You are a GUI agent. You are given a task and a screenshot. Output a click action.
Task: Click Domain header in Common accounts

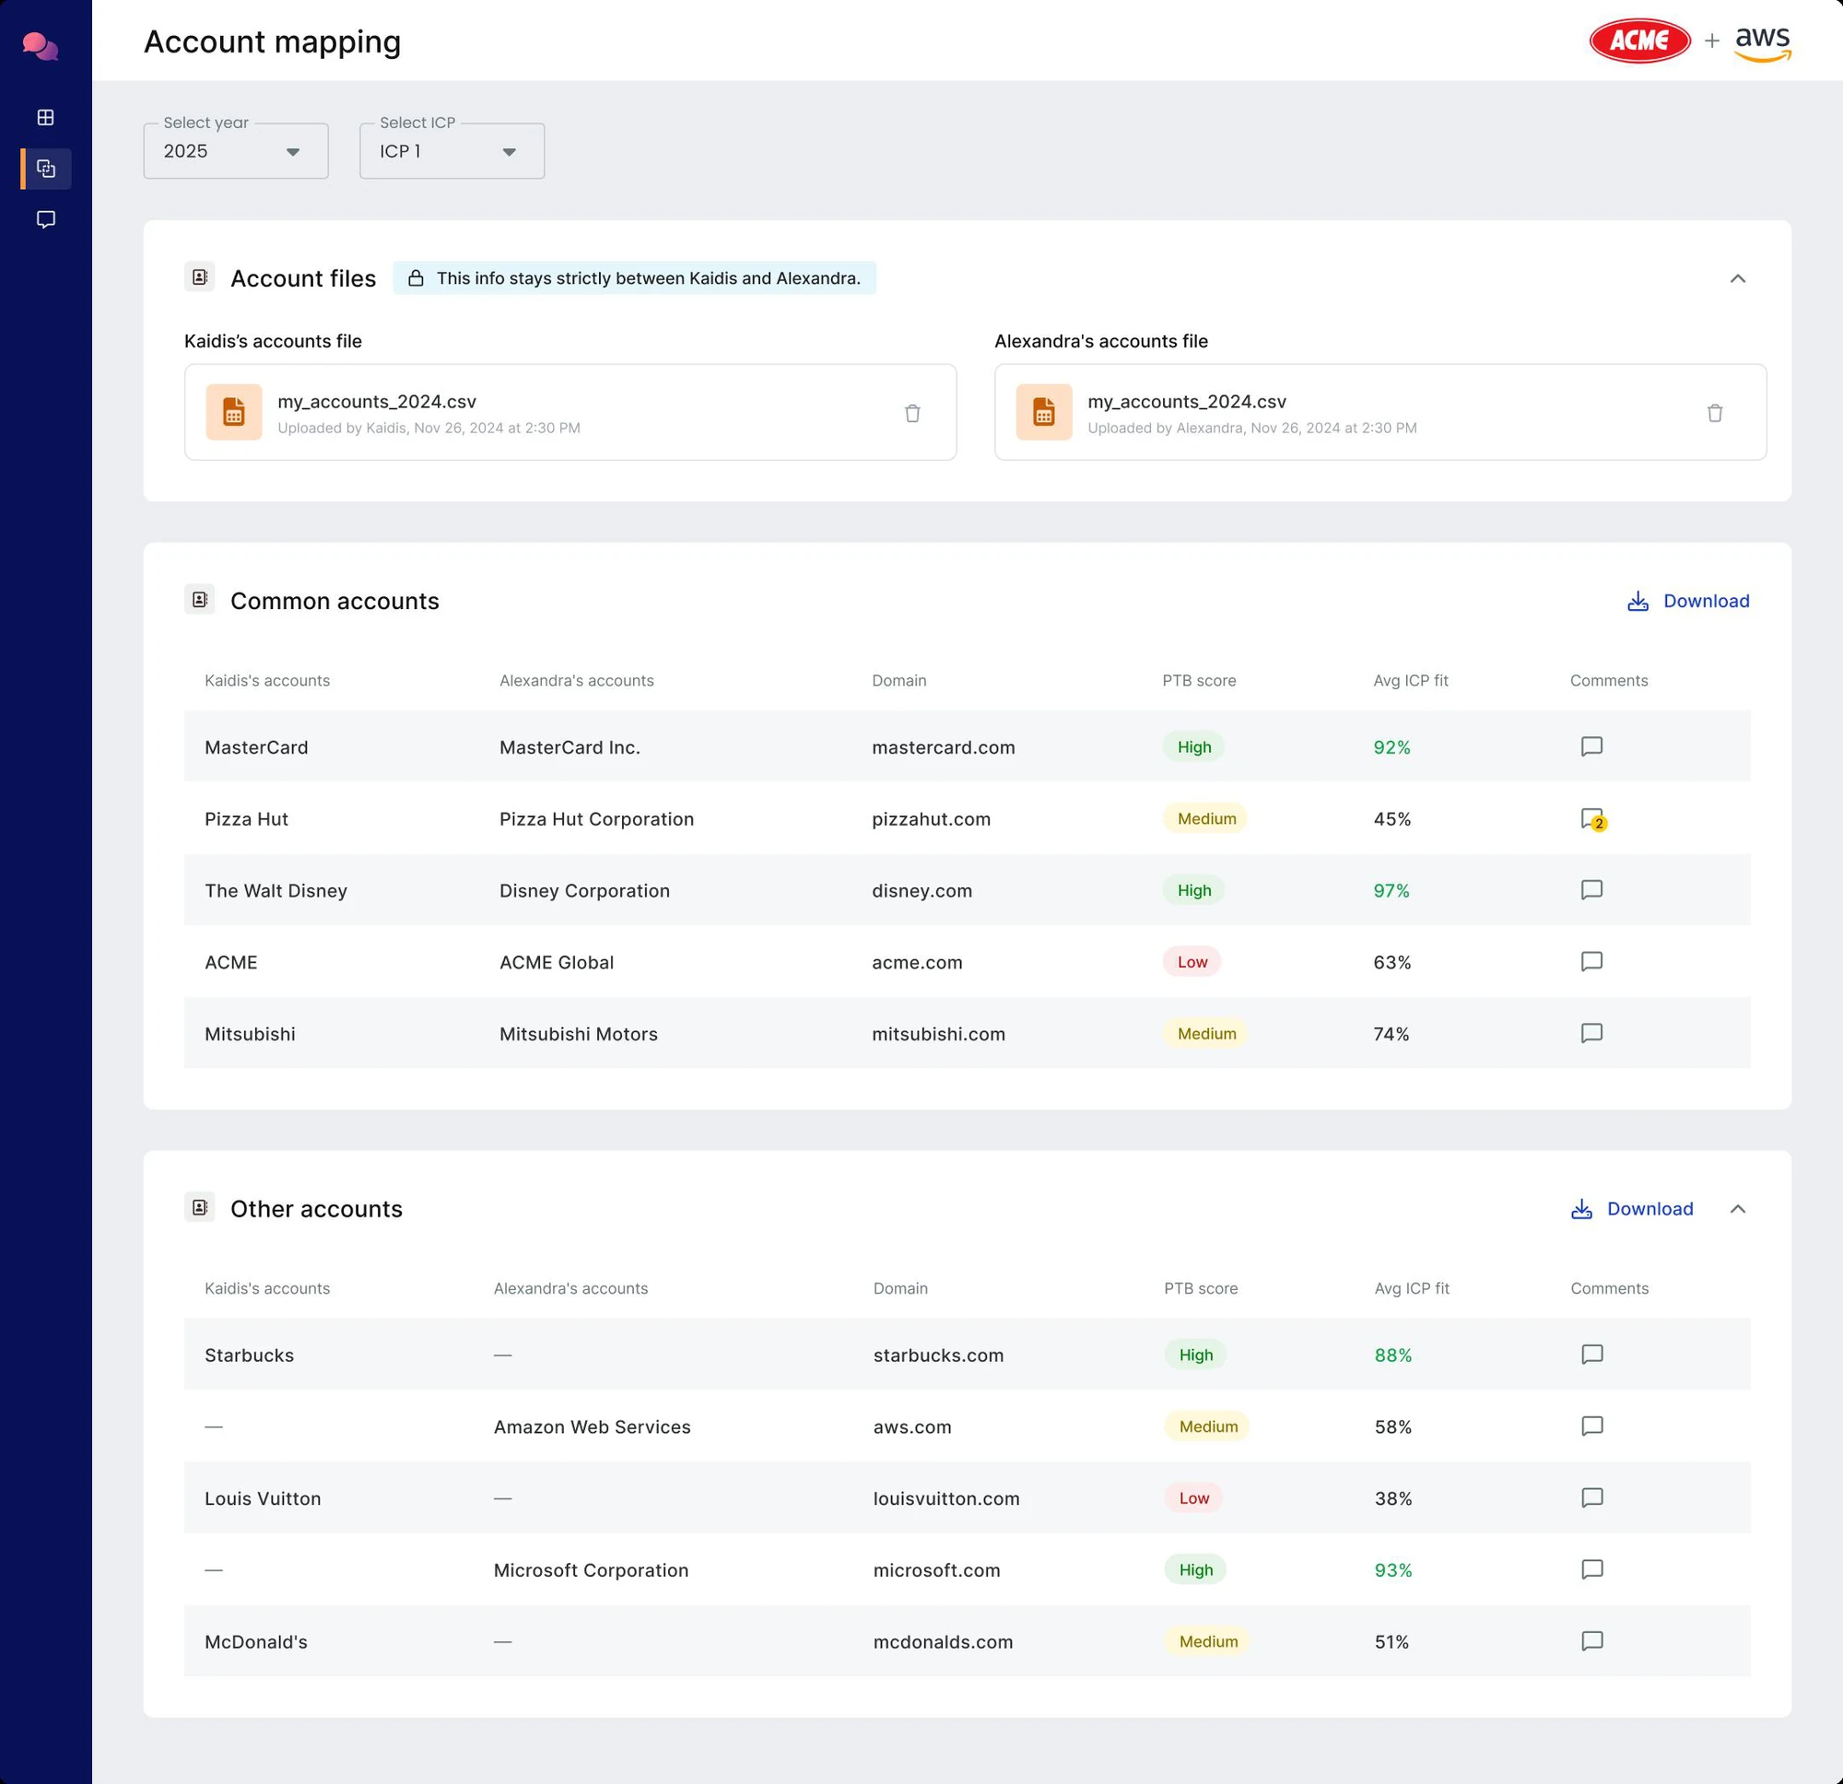(899, 680)
